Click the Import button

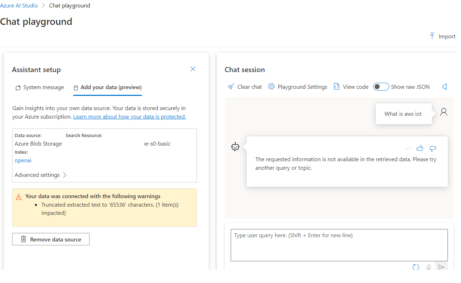pos(443,36)
